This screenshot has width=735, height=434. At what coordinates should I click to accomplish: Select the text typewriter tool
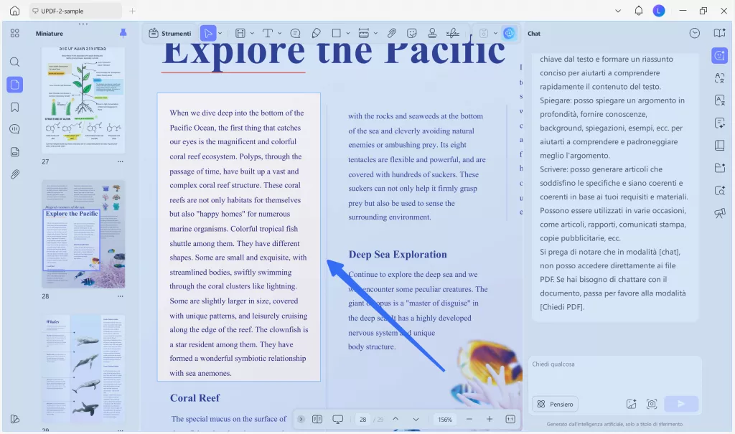tap(267, 33)
